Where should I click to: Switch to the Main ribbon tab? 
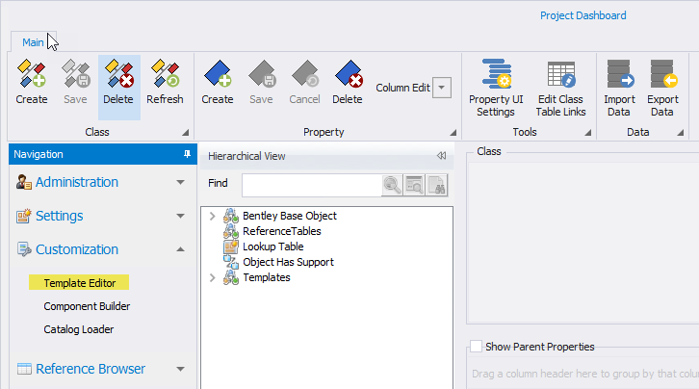coord(33,42)
